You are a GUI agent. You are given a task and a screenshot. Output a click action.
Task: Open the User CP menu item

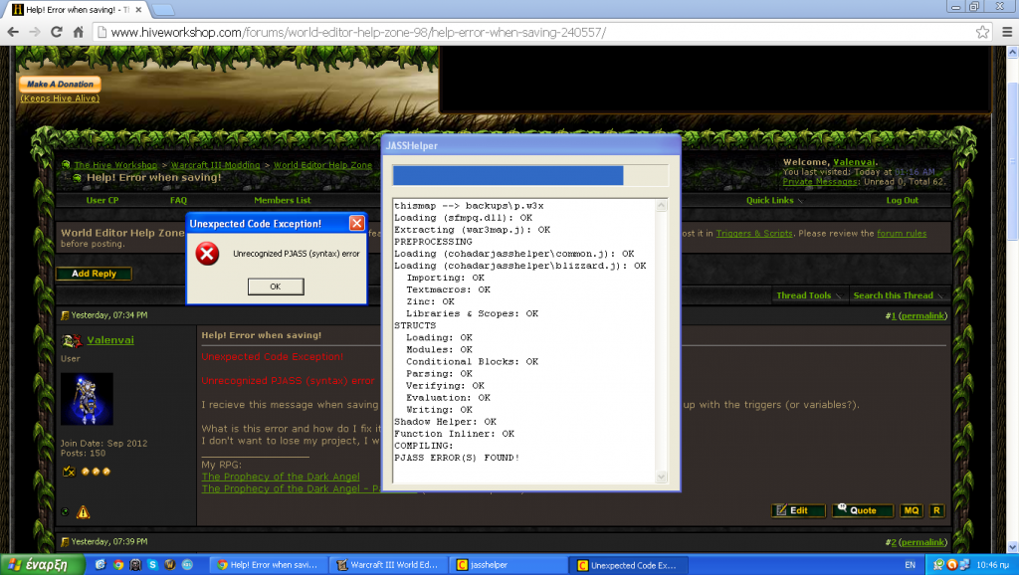(102, 200)
